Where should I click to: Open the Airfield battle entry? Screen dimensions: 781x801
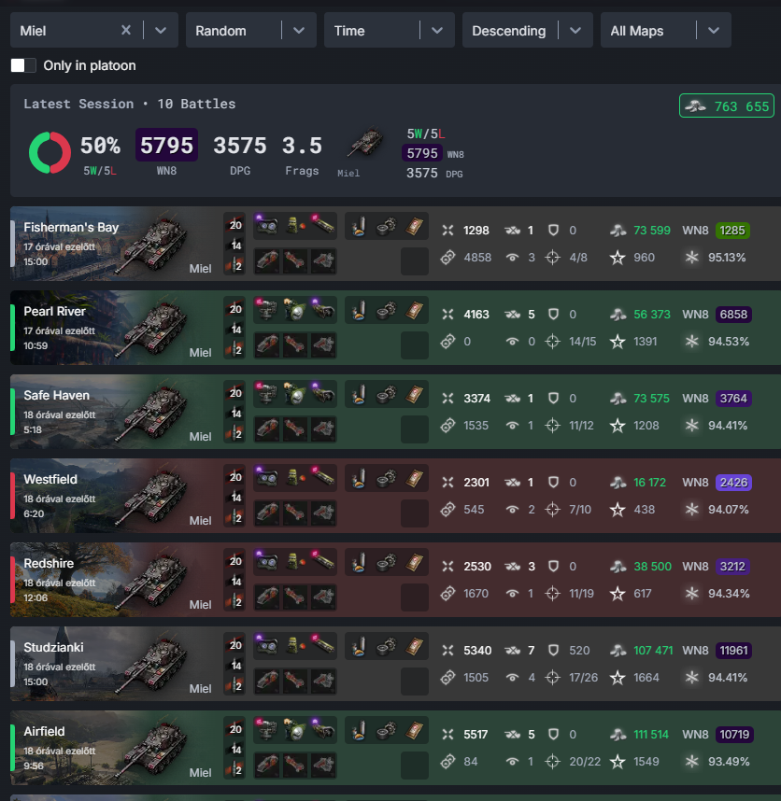point(395,748)
